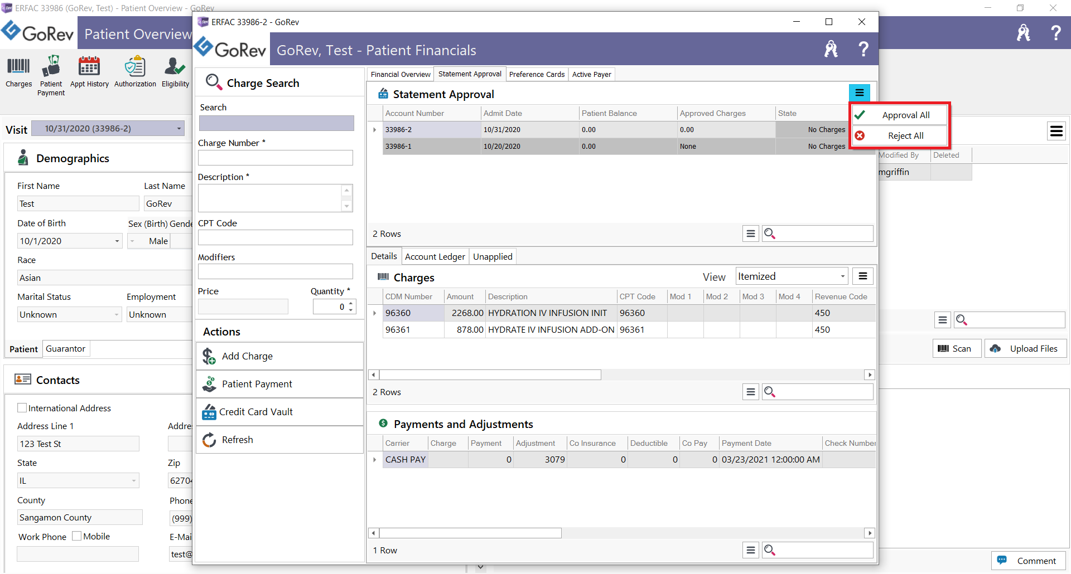Click Add Charge action button

click(280, 357)
